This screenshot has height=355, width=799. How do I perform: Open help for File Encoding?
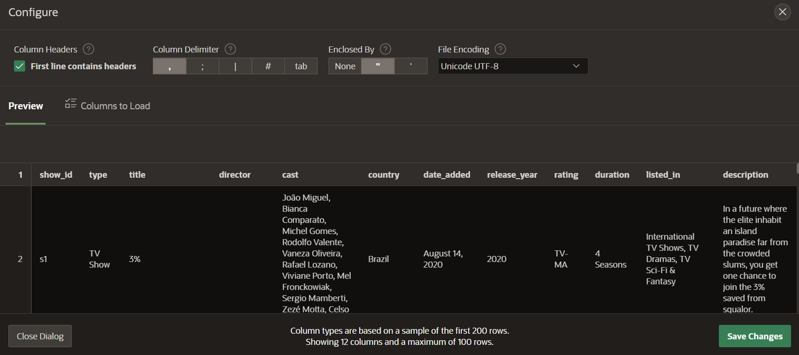[x=500, y=49]
